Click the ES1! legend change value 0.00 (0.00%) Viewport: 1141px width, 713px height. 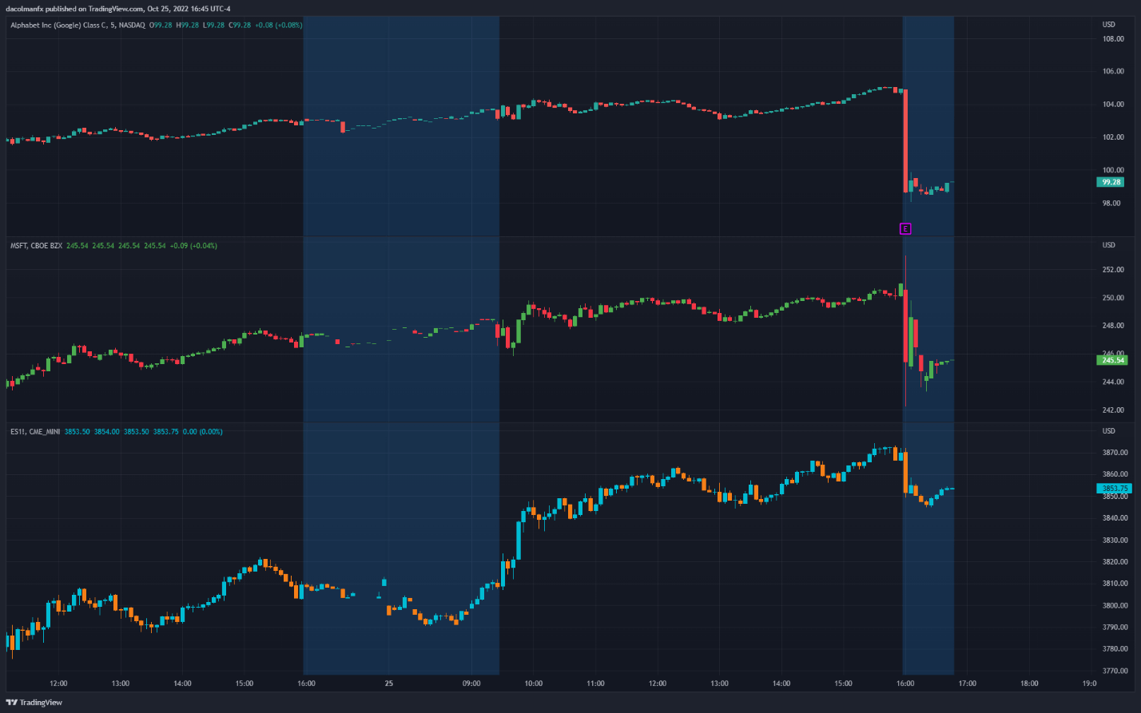pos(202,431)
